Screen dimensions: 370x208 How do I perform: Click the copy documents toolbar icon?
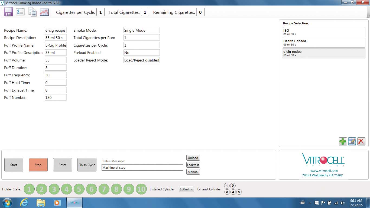(x=33, y=12)
